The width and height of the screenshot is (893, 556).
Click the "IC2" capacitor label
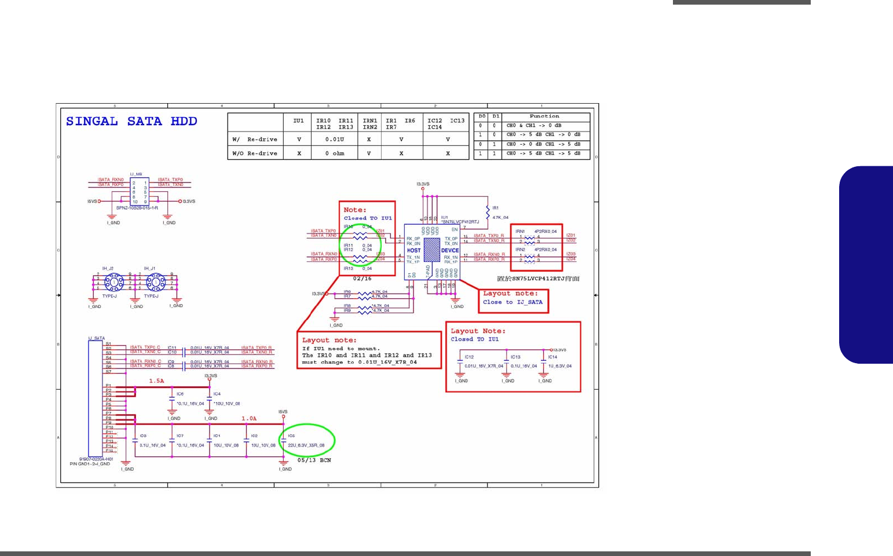254,436
